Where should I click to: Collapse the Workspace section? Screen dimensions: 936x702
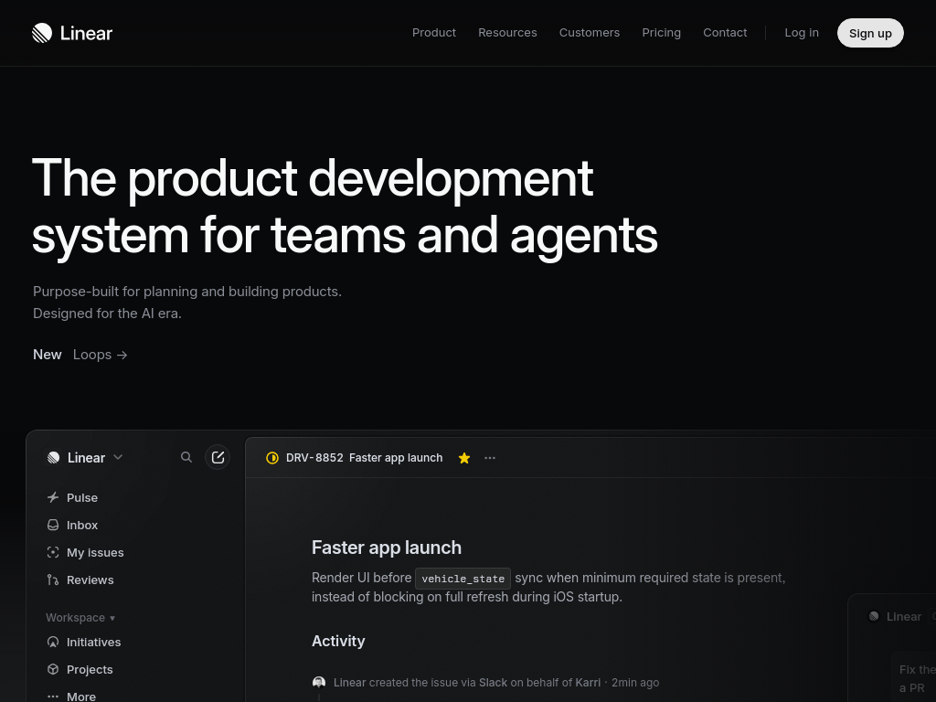[x=80, y=617]
